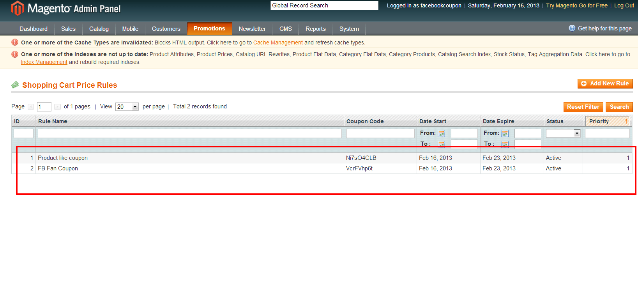The height and width of the screenshot is (285, 638).
Task: Click the Date Start From input
Action: point(464,133)
